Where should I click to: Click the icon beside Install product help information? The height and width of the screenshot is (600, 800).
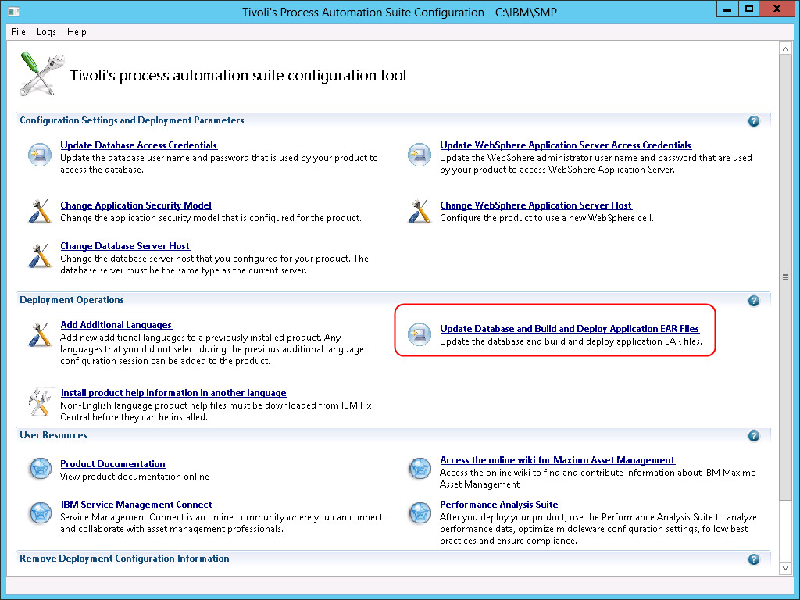40,402
